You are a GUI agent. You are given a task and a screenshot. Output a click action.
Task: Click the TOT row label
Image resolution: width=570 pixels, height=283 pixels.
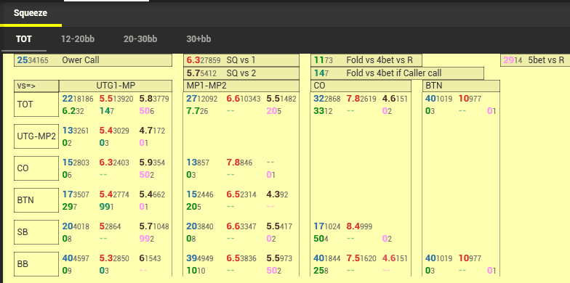[36, 104]
